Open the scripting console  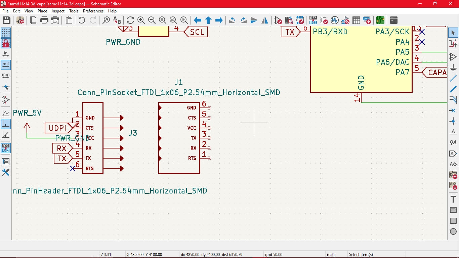tap(394, 20)
